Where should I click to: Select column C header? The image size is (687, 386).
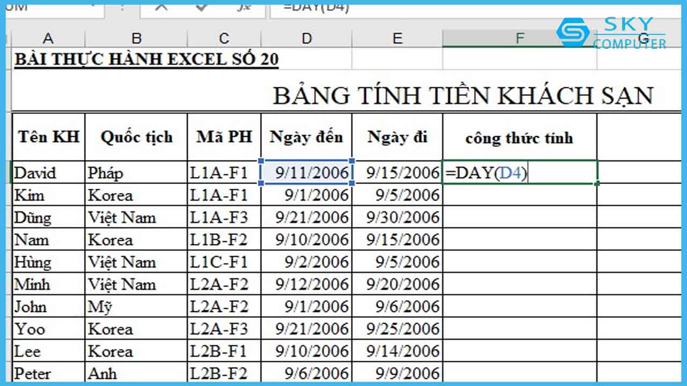(x=224, y=38)
